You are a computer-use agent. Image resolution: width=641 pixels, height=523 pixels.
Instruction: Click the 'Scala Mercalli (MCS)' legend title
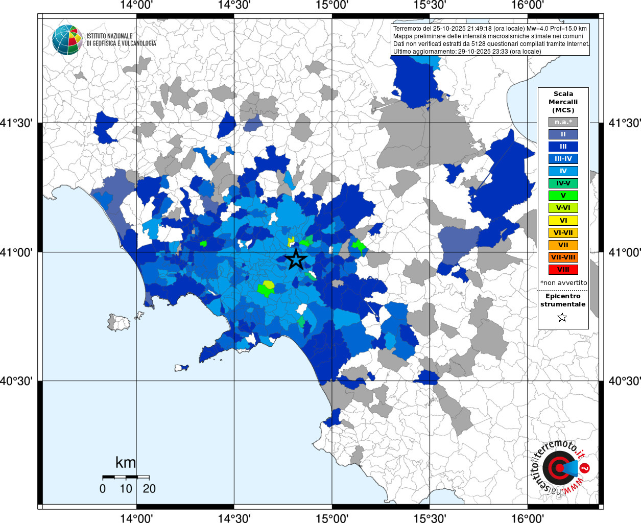click(x=563, y=102)
